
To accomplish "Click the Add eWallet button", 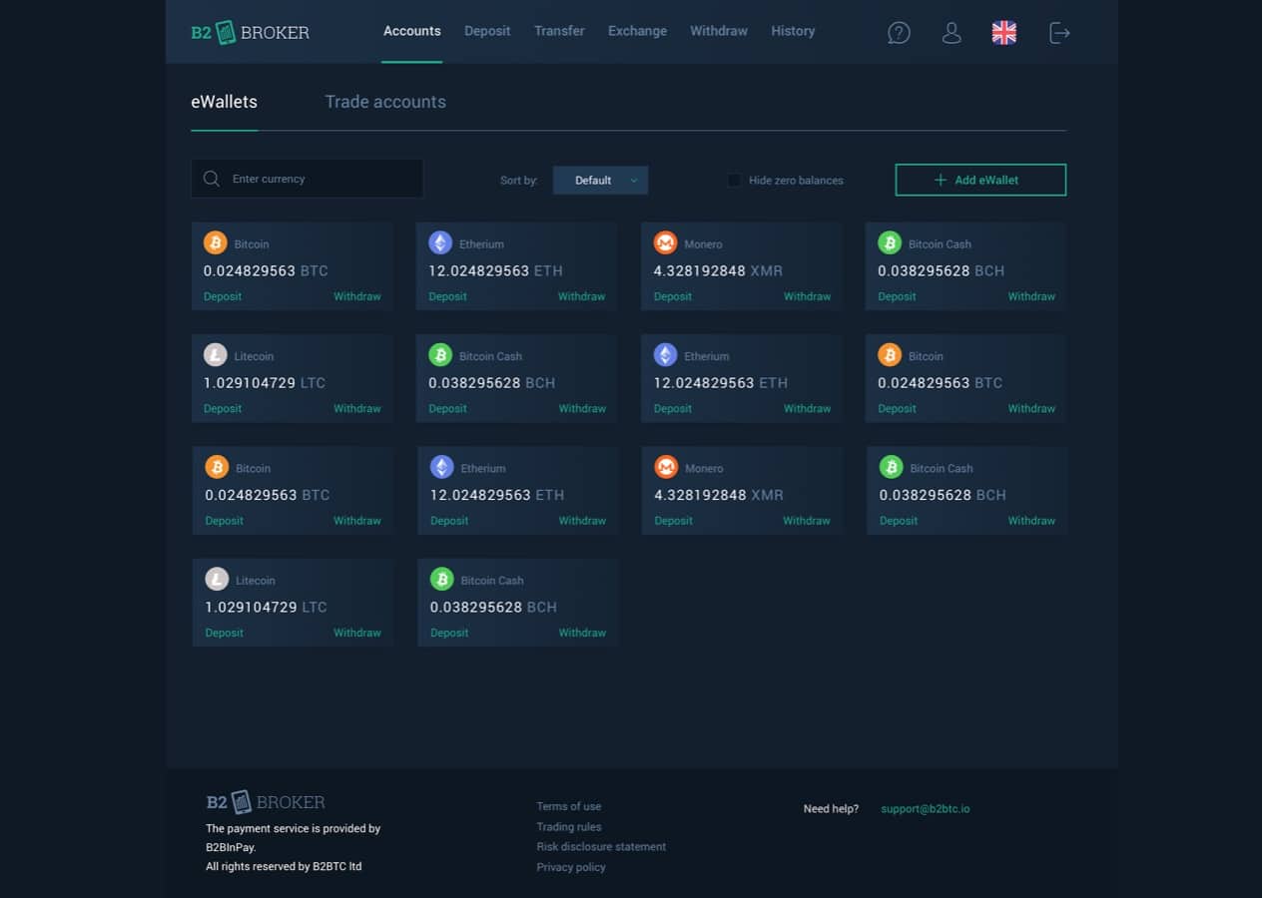I will pyautogui.click(x=980, y=180).
